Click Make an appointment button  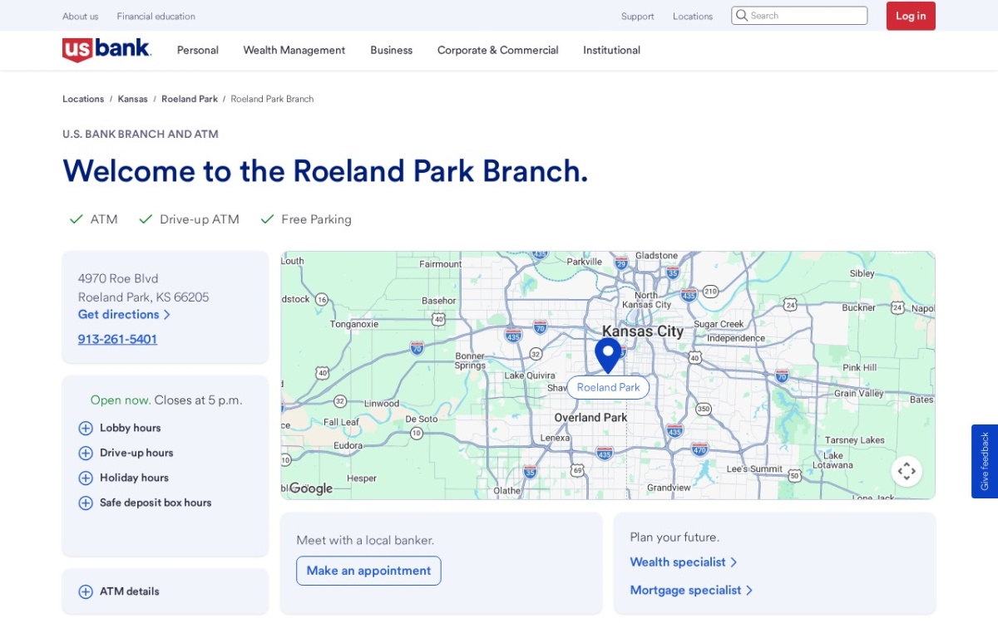368,571
